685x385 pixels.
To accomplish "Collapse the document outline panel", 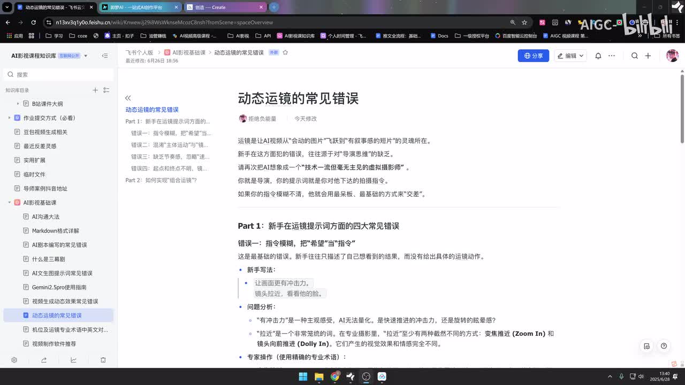I will (x=128, y=98).
